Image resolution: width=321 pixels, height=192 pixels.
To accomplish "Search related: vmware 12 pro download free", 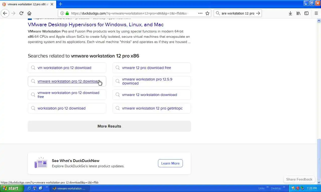I will [151, 68].
